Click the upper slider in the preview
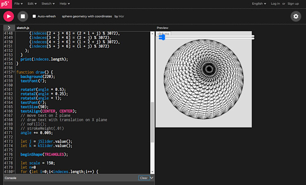 coord(206,36)
